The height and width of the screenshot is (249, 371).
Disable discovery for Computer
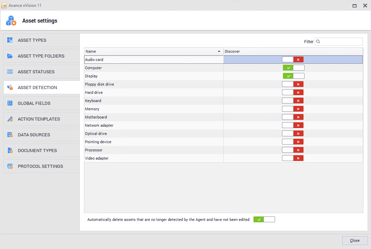pyautogui.click(x=294, y=68)
